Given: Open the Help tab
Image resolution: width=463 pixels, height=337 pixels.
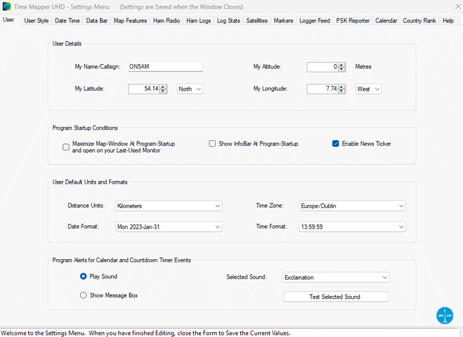Looking at the screenshot, I should pos(448,20).
